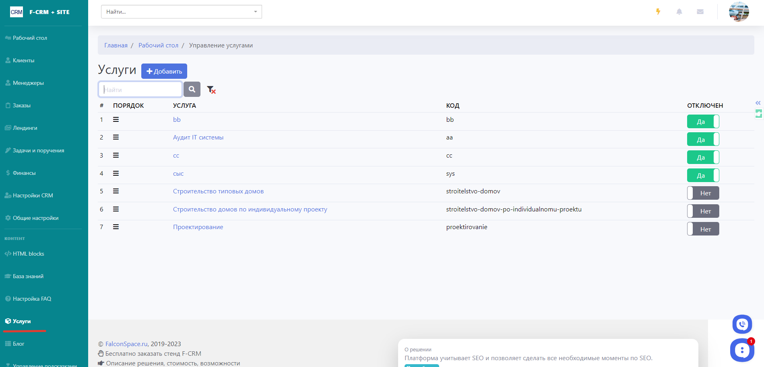Viewport: 764px width, 367px height.
Task: Click the lightning bolt icon in header
Action: 658,12
